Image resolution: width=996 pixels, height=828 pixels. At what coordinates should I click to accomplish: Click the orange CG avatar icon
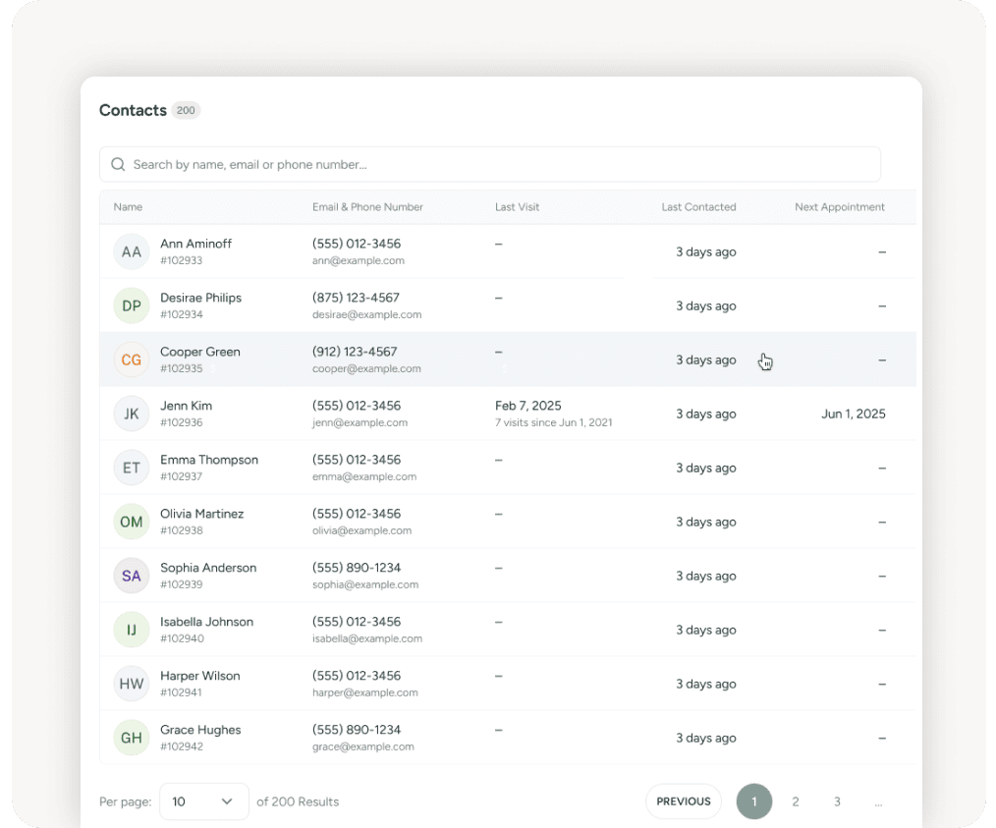pyautogui.click(x=131, y=360)
